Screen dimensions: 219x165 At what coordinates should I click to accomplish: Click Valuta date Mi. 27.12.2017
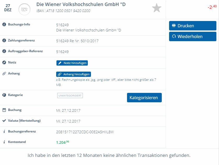coord(68,121)
